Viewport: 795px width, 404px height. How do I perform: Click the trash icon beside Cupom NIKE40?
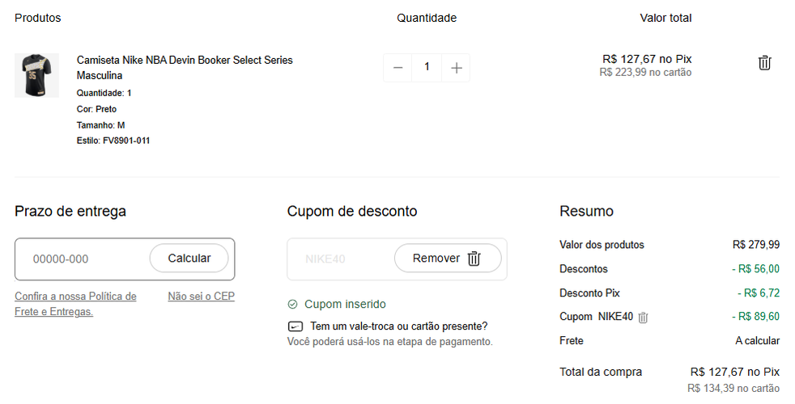pyautogui.click(x=643, y=318)
